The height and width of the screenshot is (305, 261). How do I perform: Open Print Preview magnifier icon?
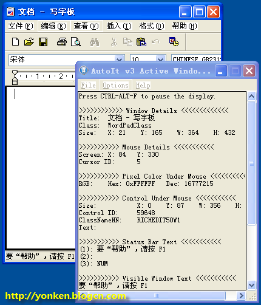(76, 42)
